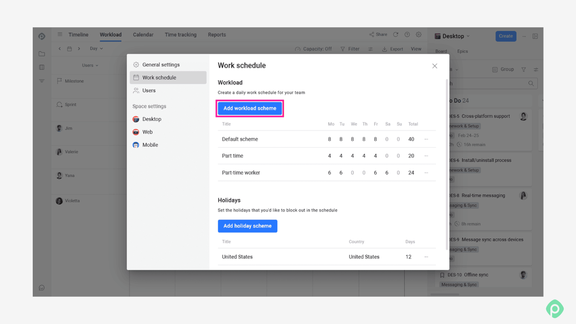Open more options for United States holidays

pyautogui.click(x=426, y=257)
